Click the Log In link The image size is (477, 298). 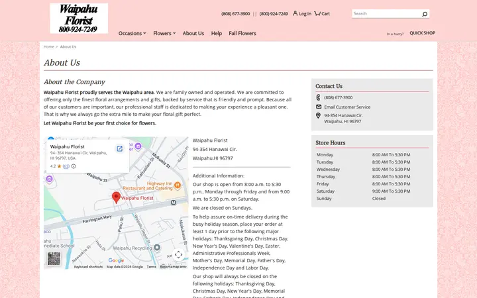(x=305, y=14)
